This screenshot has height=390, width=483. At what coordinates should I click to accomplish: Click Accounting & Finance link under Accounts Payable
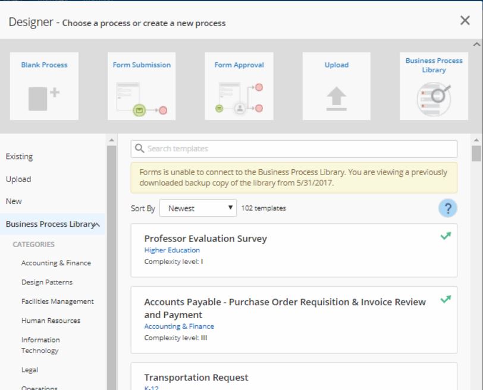click(178, 326)
